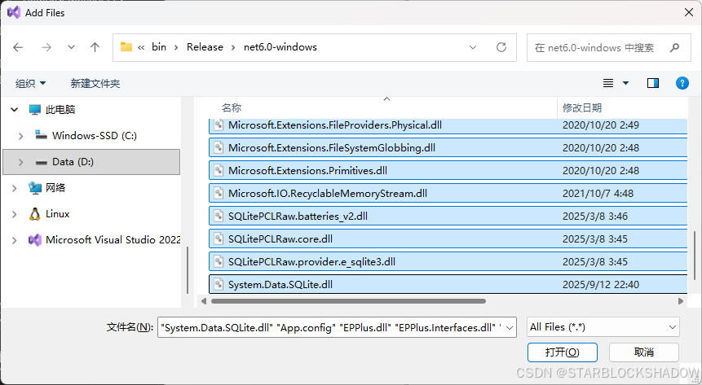Click 新建文件夹 to create a folder
The width and height of the screenshot is (702, 385).
[x=95, y=83]
